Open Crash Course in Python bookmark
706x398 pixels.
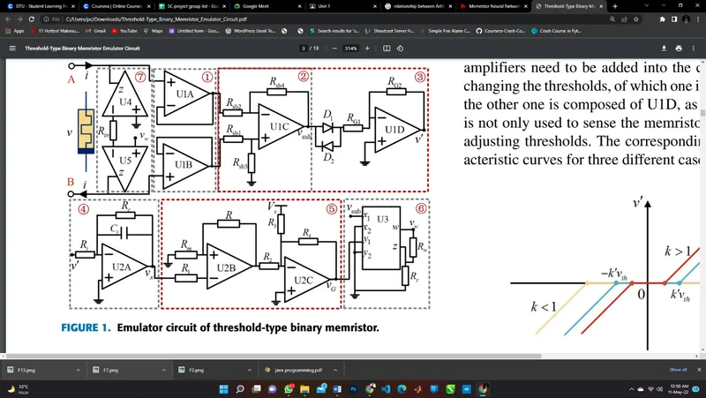coord(556,31)
